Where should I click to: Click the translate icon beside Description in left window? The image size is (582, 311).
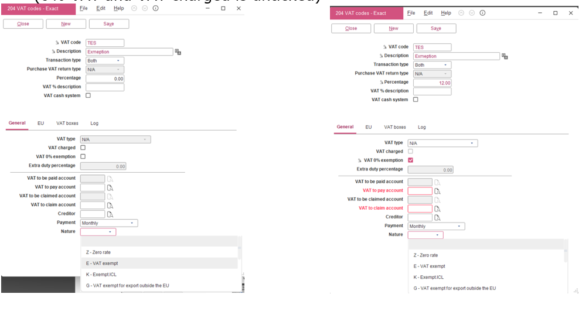(178, 52)
